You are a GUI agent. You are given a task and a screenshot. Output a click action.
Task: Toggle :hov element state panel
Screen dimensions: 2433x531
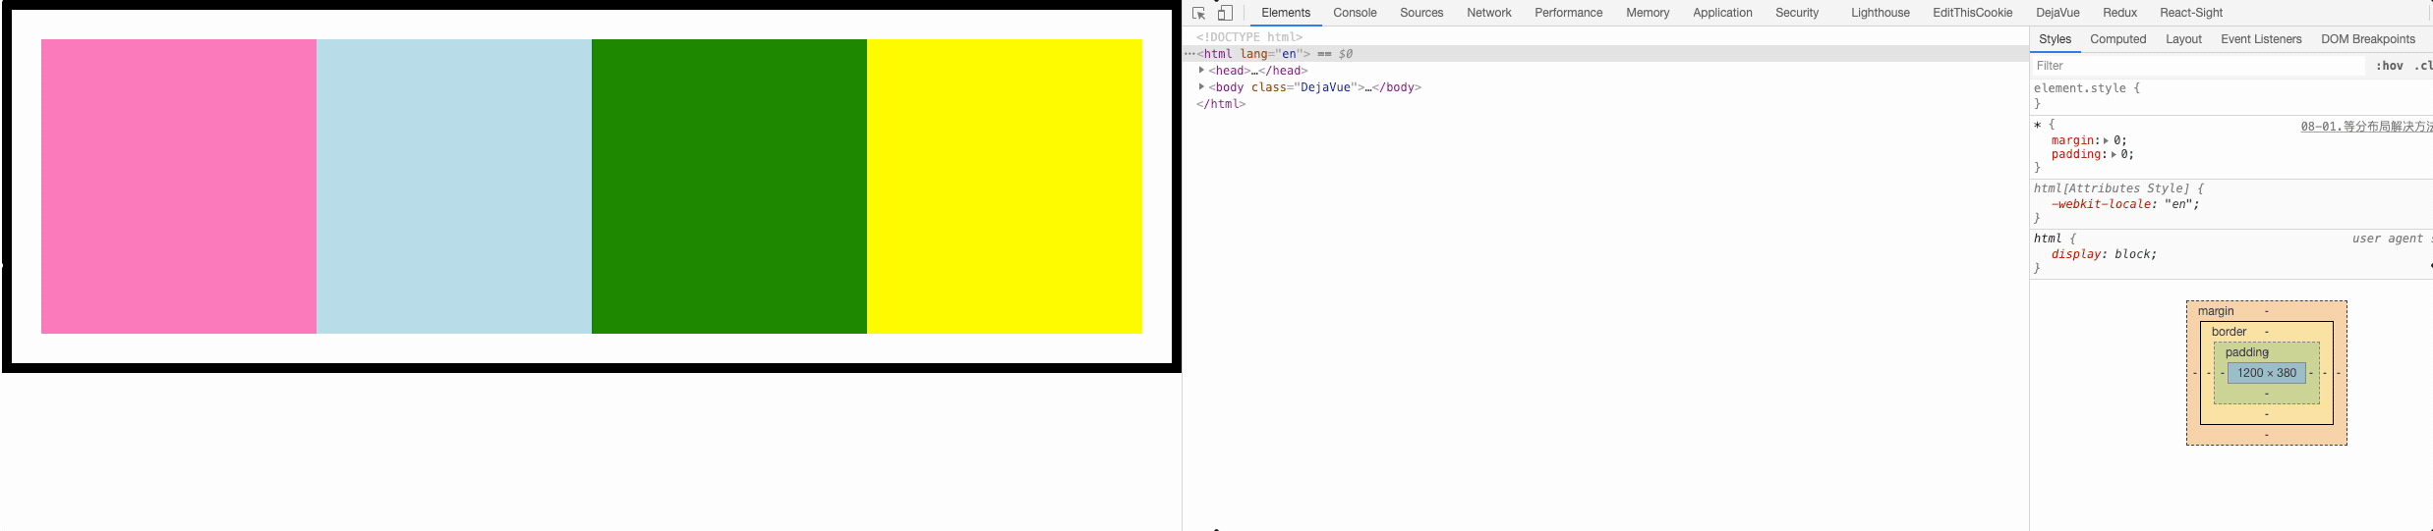coord(2389,66)
